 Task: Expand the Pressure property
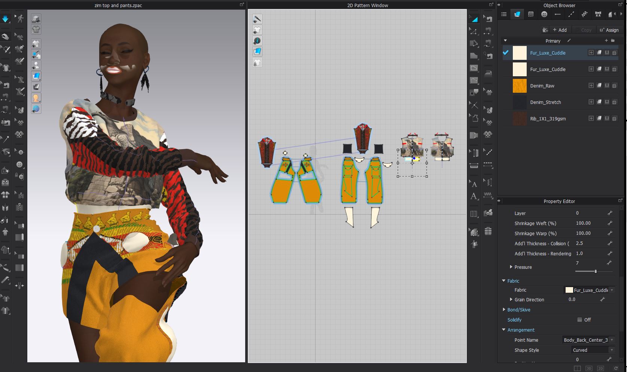(511, 267)
